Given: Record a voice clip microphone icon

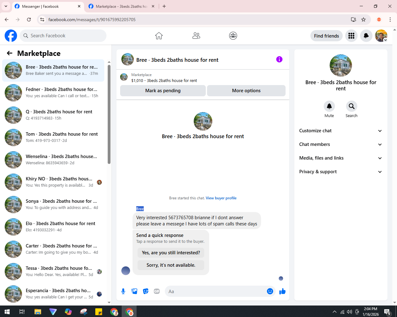Looking at the screenshot, I should (123, 291).
